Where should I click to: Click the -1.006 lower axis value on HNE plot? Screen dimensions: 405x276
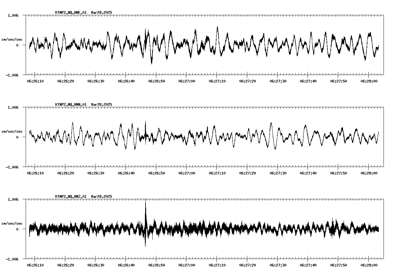[12, 75]
